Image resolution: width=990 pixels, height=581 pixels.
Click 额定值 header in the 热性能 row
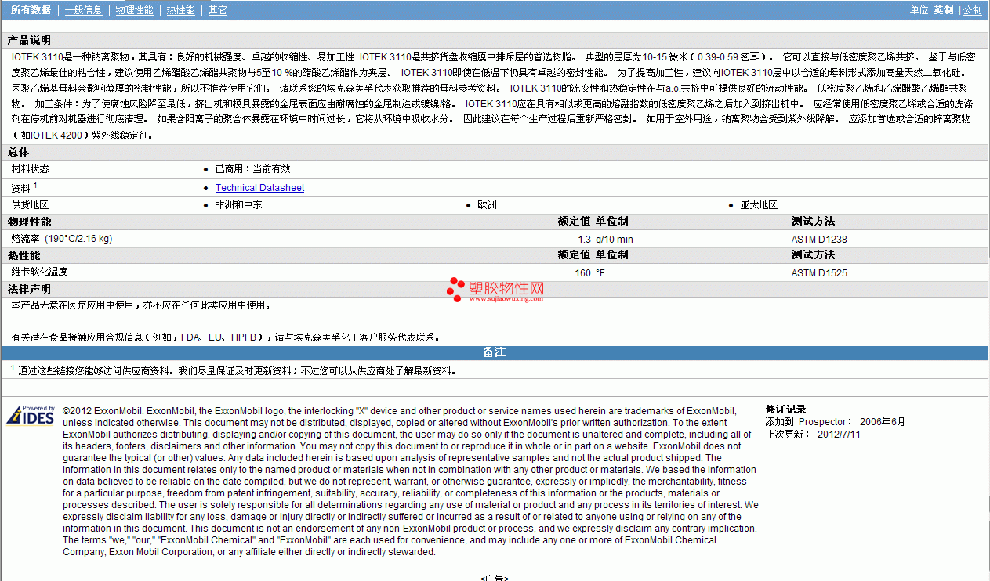[574, 255]
